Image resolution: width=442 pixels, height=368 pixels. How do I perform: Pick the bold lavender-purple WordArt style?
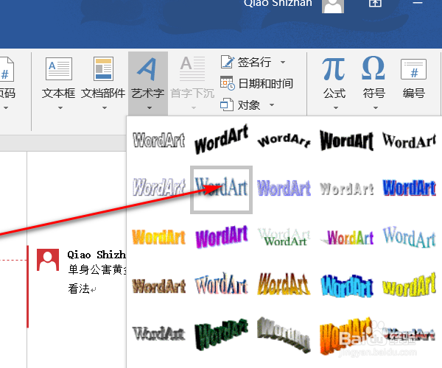(284, 188)
